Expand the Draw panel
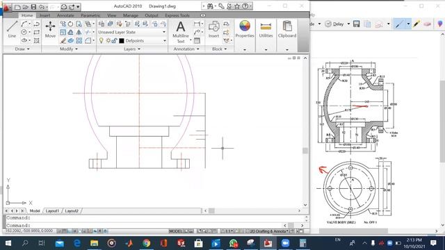The image size is (445, 250). point(22,49)
